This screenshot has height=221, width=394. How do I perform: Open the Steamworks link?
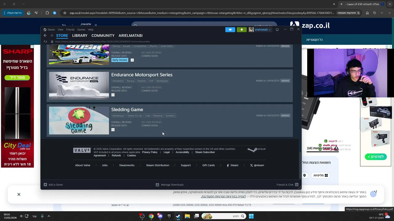(x=127, y=165)
